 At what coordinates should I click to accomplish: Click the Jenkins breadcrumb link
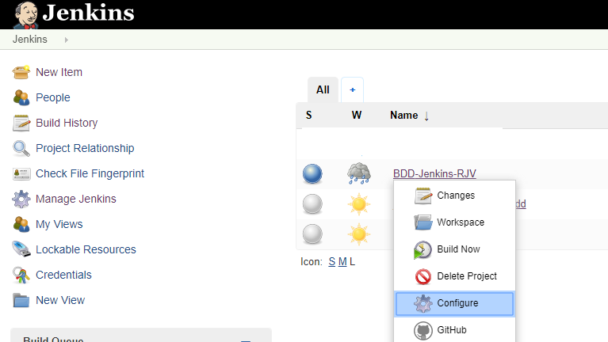30,39
